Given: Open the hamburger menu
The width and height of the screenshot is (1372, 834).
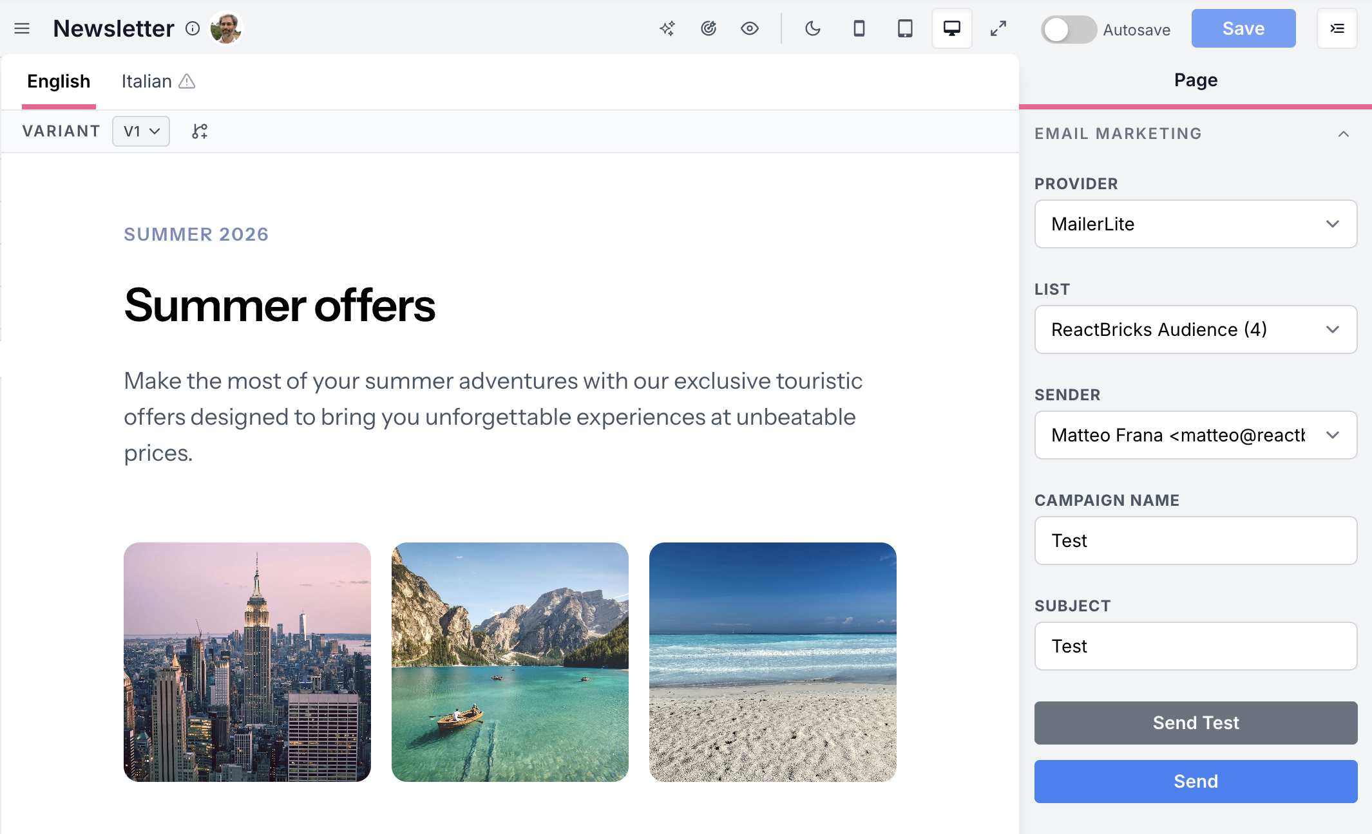Looking at the screenshot, I should 22,28.
